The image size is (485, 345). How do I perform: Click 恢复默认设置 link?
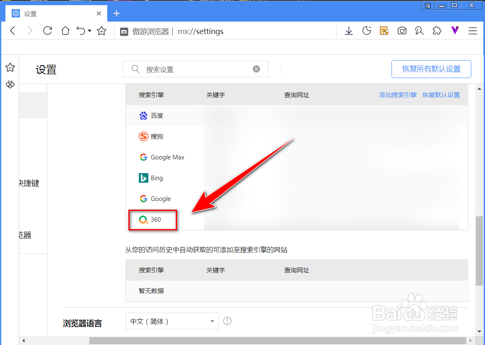click(441, 95)
